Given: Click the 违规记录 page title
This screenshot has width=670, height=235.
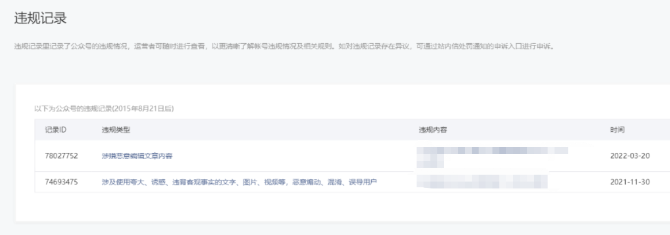Looking at the screenshot, I should [41, 18].
